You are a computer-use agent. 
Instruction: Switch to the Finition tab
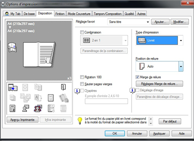click(60, 14)
